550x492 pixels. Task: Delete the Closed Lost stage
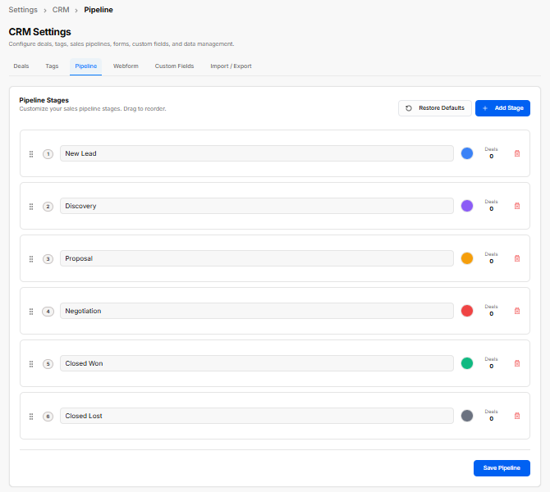tap(517, 416)
